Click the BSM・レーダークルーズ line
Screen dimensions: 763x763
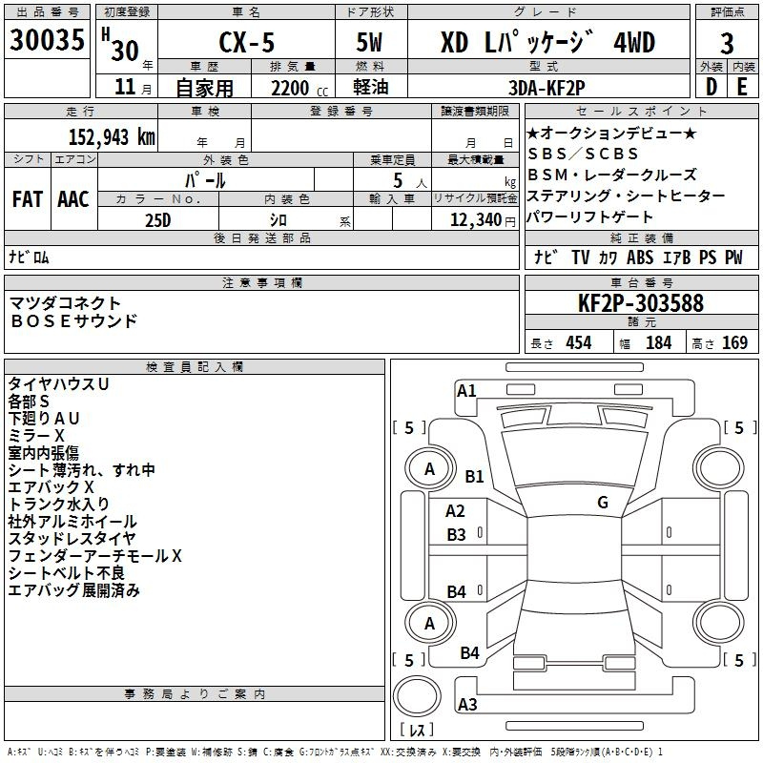pos(612,175)
